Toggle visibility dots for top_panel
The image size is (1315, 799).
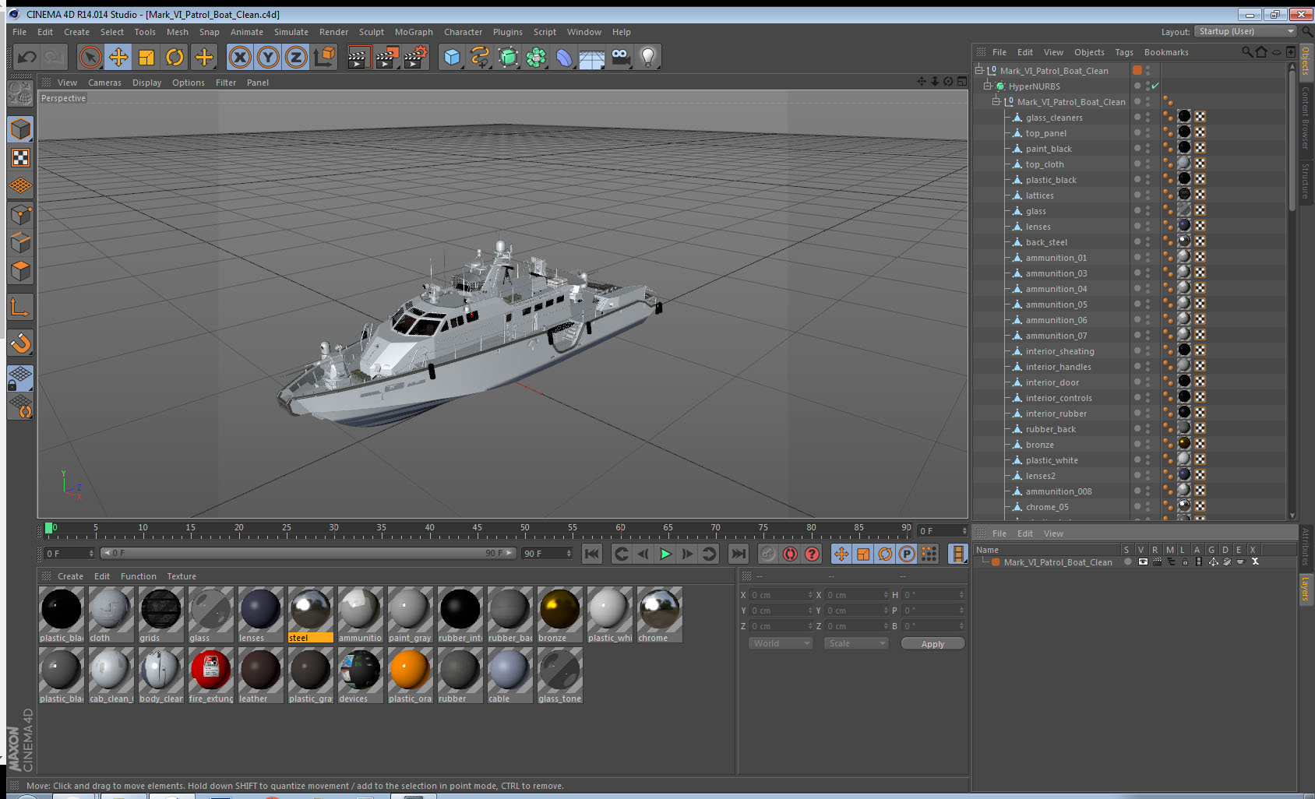tap(1148, 132)
